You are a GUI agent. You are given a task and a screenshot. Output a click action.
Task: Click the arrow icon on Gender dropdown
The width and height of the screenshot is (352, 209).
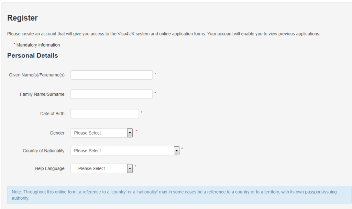[x=130, y=133]
